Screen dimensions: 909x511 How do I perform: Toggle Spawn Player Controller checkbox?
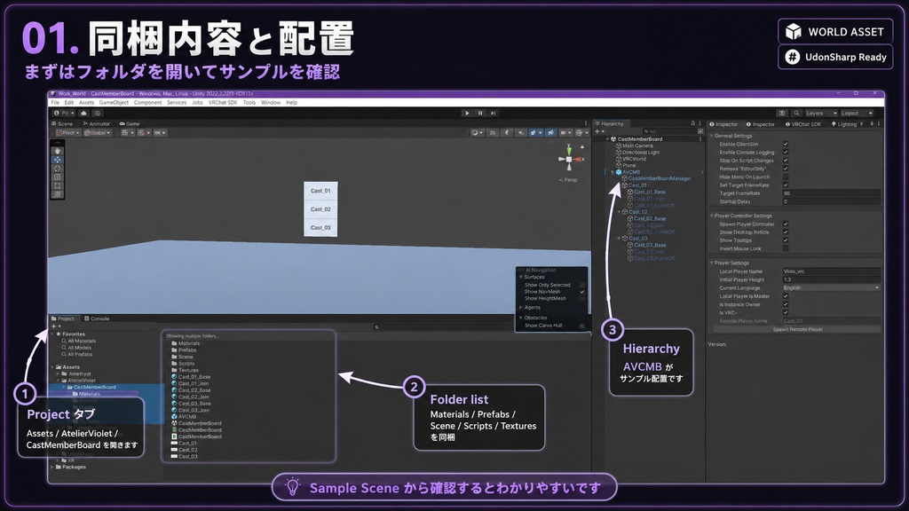(x=786, y=224)
